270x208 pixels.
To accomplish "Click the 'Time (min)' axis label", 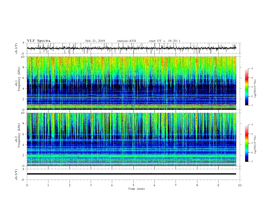I will [x=136, y=189].
